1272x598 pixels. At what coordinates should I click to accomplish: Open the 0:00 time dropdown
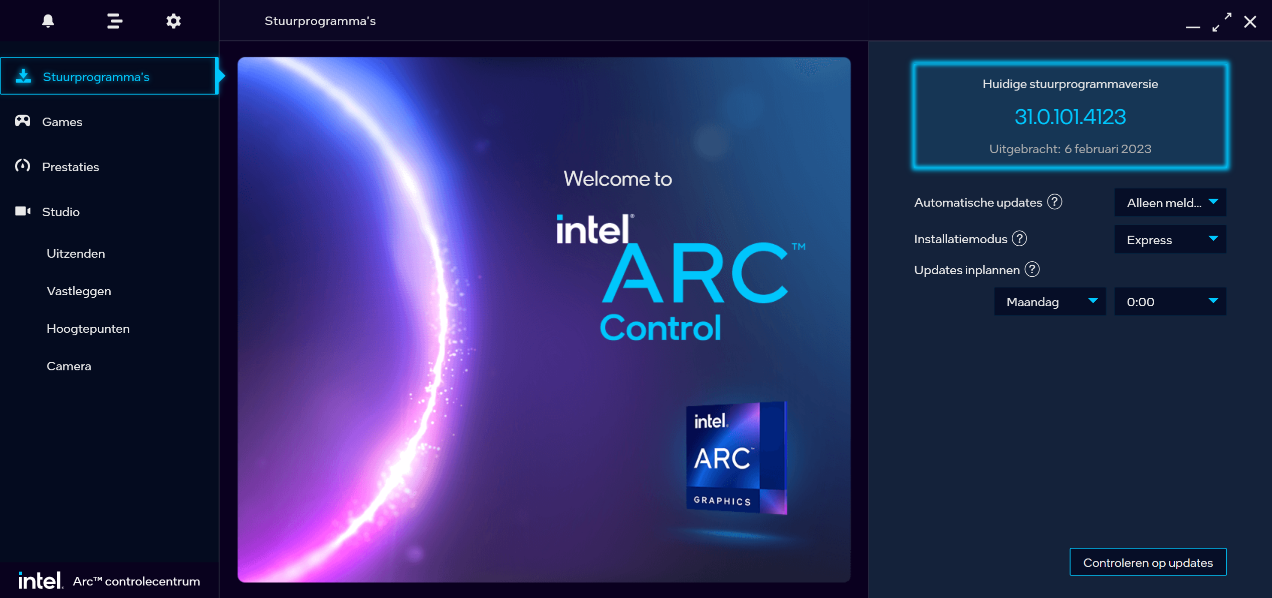(x=1170, y=301)
